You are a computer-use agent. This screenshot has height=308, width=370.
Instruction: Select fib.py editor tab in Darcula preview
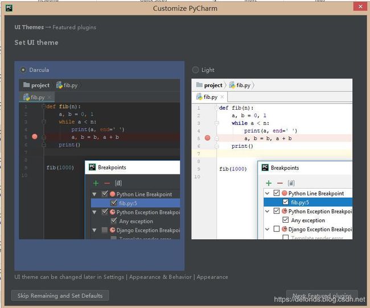37,97
